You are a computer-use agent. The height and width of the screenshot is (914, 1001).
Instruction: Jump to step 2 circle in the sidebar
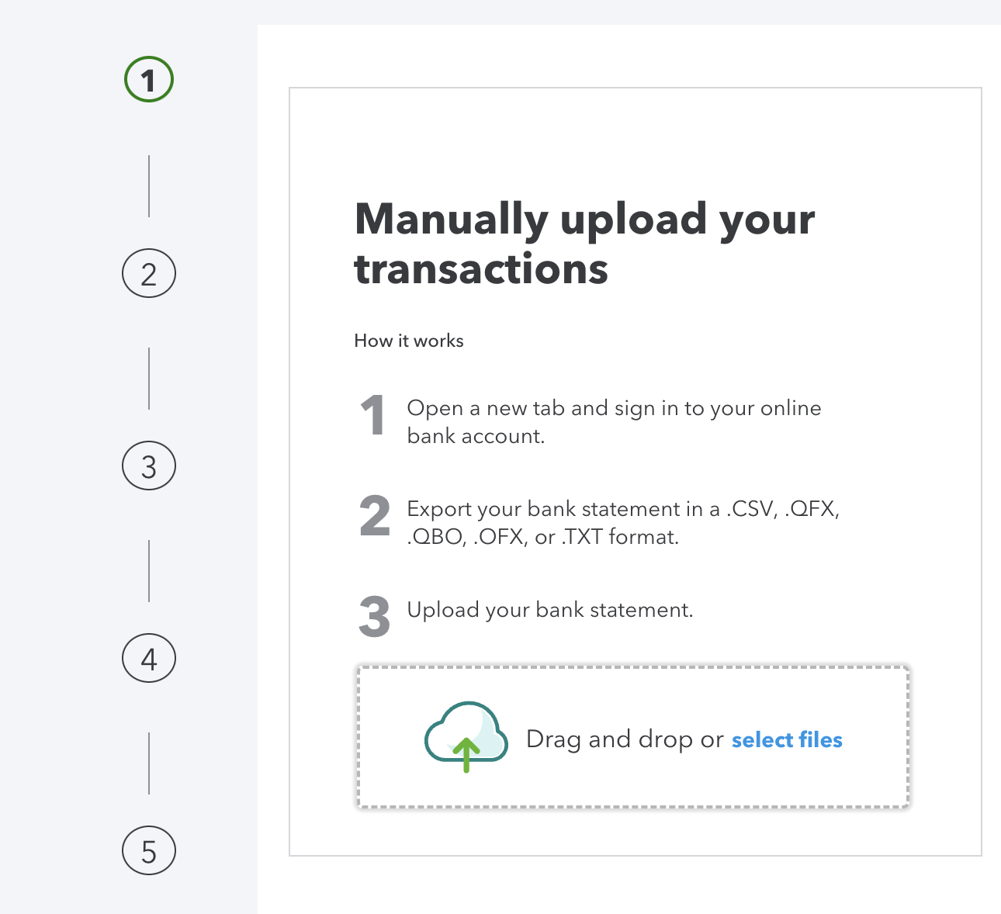149,273
